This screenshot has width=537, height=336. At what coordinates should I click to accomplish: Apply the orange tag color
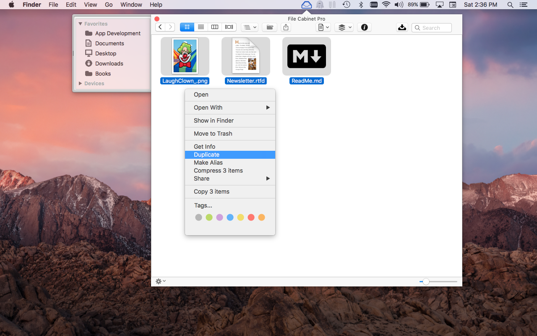[261, 217]
